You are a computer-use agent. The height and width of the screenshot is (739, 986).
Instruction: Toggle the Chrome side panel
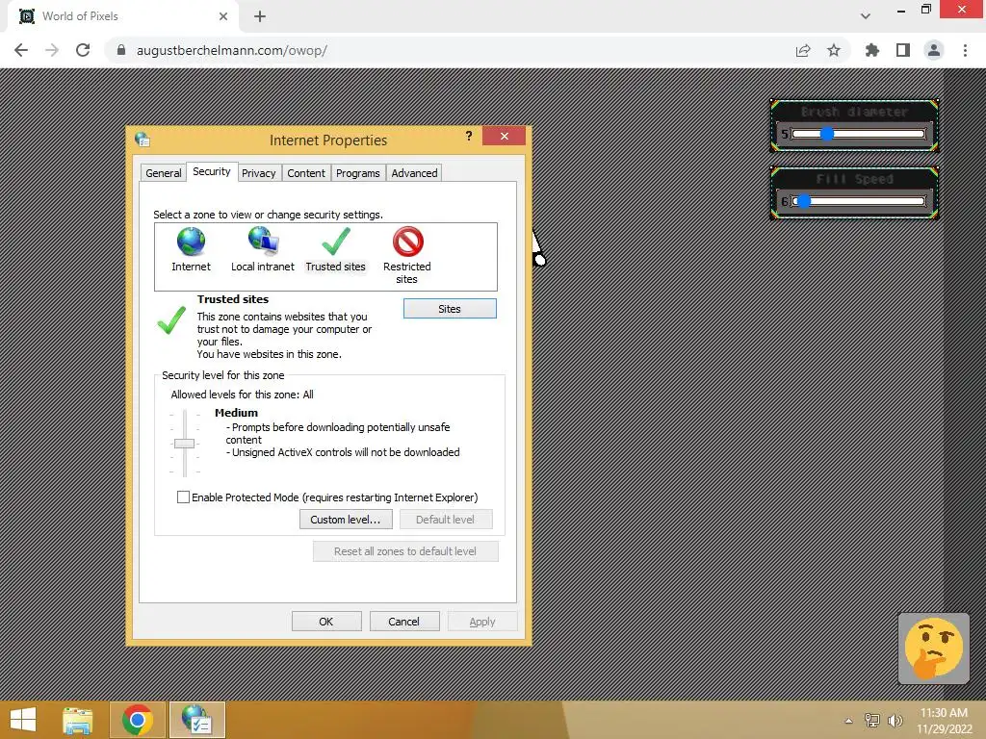[x=903, y=50]
